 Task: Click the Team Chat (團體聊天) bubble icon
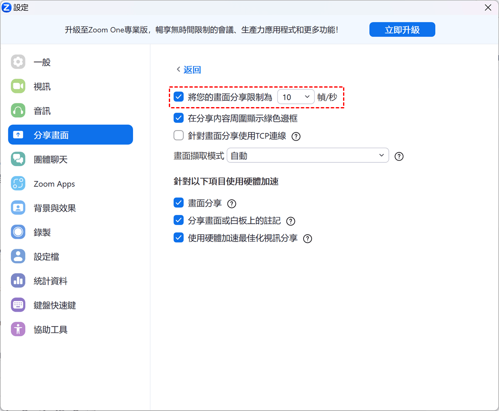click(18, 159)
